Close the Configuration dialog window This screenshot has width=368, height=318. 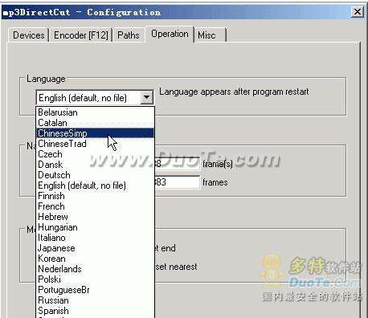(x=358, y=12)
